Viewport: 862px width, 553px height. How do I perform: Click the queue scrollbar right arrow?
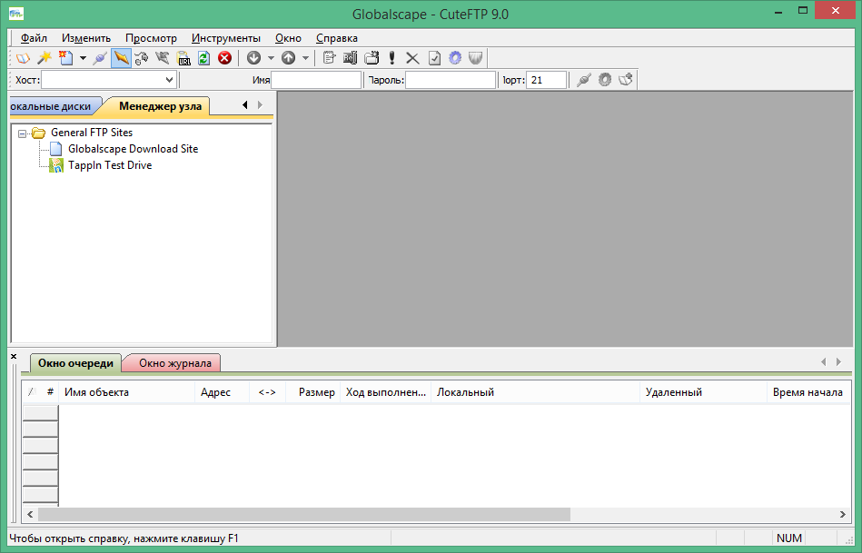842,515
